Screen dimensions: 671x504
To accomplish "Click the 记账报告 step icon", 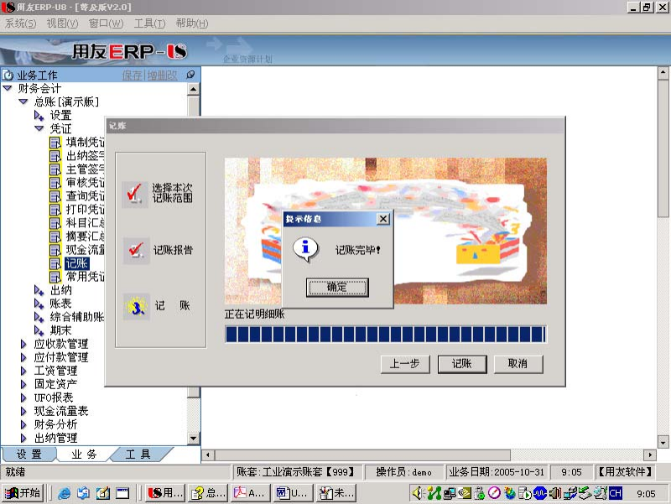I will (137, 250).
